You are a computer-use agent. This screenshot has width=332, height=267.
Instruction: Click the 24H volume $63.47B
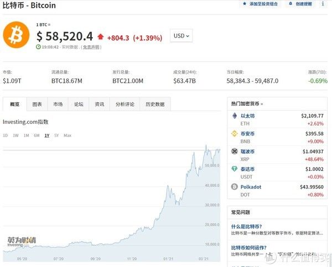(184, 81)
